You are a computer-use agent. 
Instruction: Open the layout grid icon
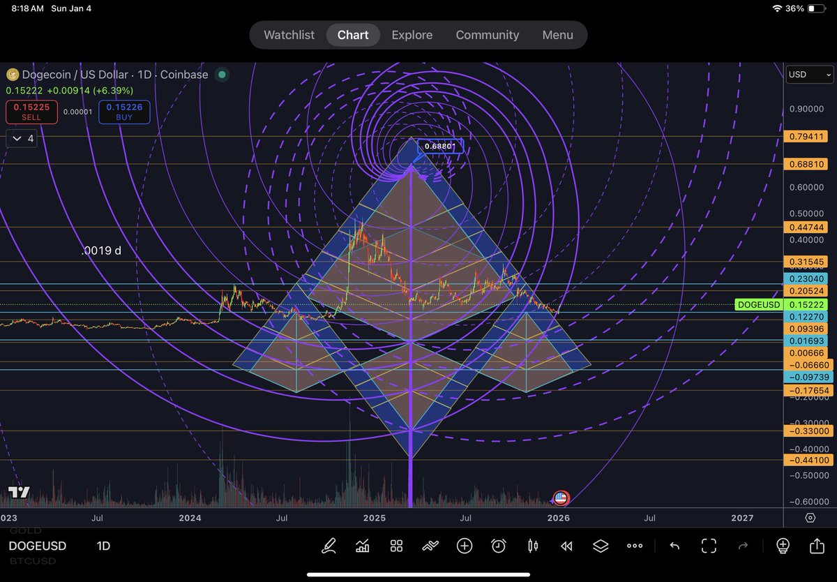click(396, 546)
